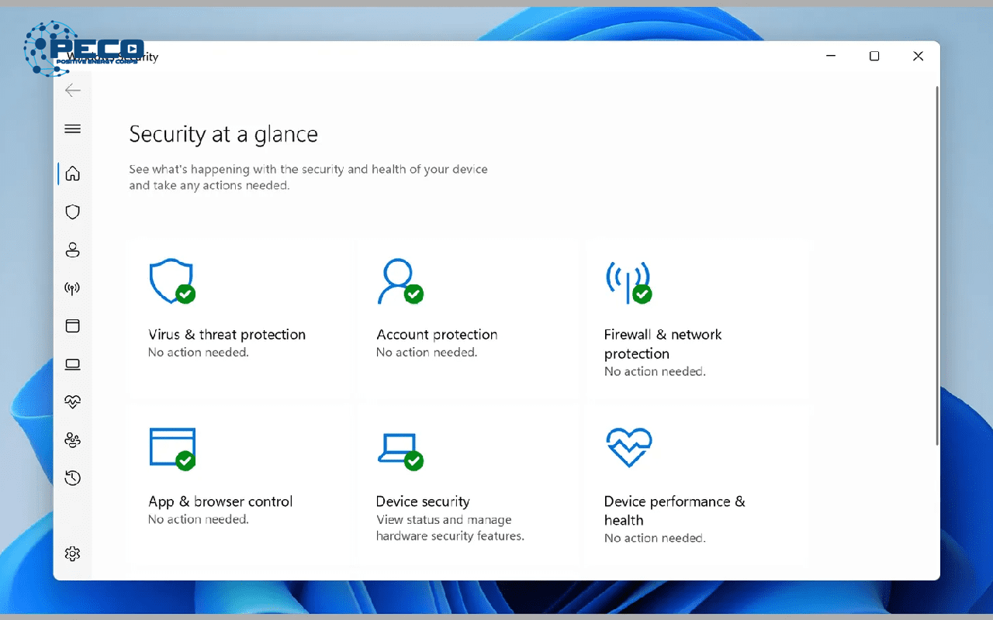Click the large App & browser window icon
The height and width of the screenshot is (620, 993).
click(x=172, y=449)
